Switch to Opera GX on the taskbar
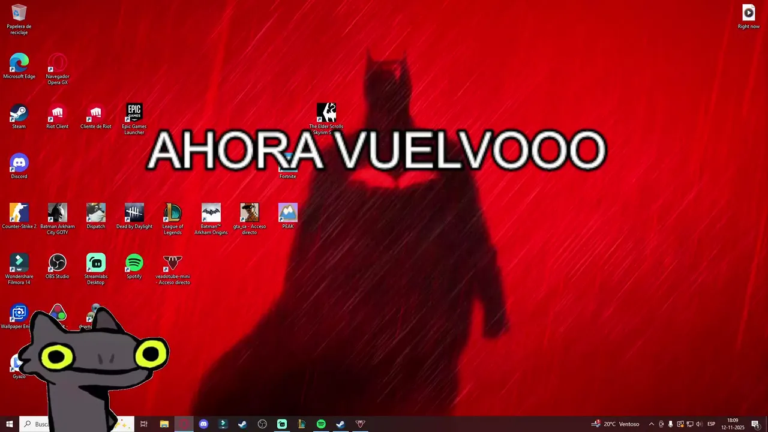Image resolution: width=768 pixels, height=432 pixels. pos(184,424)
